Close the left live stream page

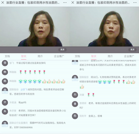click(x=3, y=3)
